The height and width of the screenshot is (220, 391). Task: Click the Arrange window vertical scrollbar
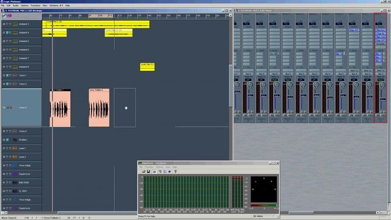231,86
